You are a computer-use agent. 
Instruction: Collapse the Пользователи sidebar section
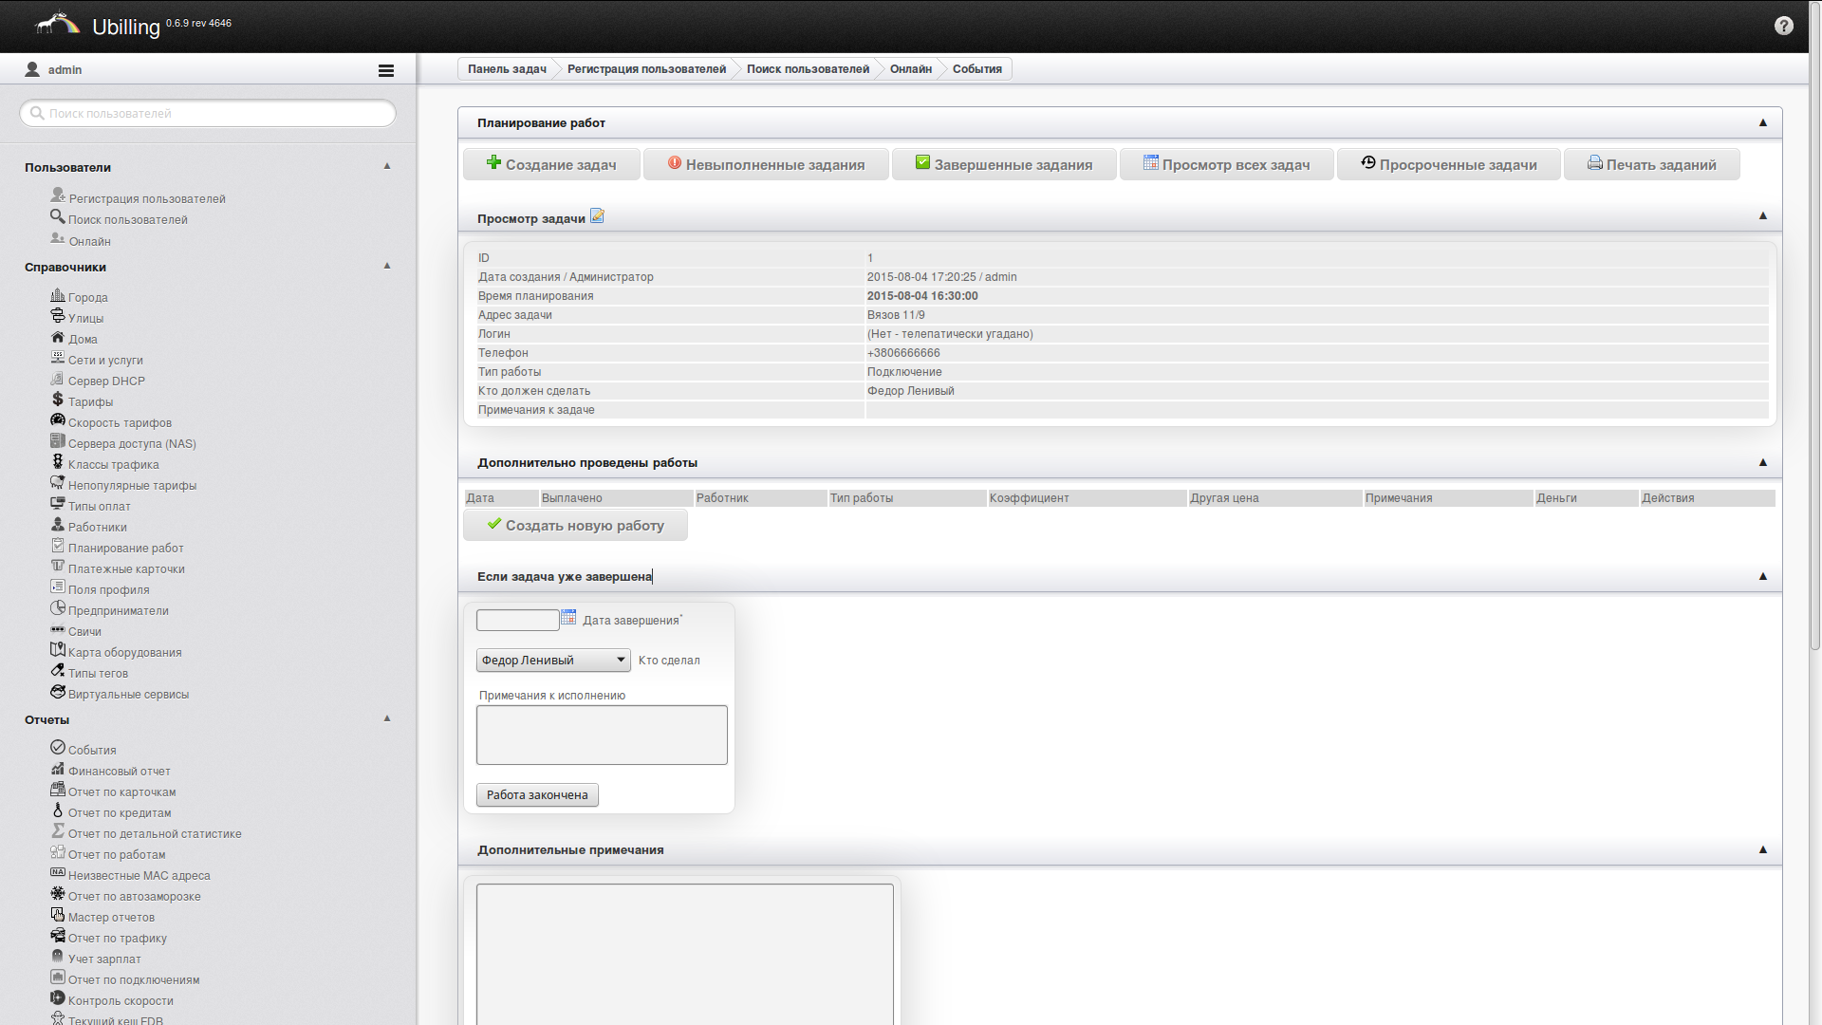click(387, 166)
